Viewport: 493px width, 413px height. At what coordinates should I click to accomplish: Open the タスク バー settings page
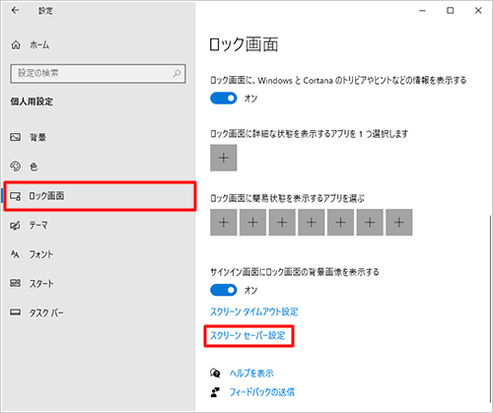point(99,312)
